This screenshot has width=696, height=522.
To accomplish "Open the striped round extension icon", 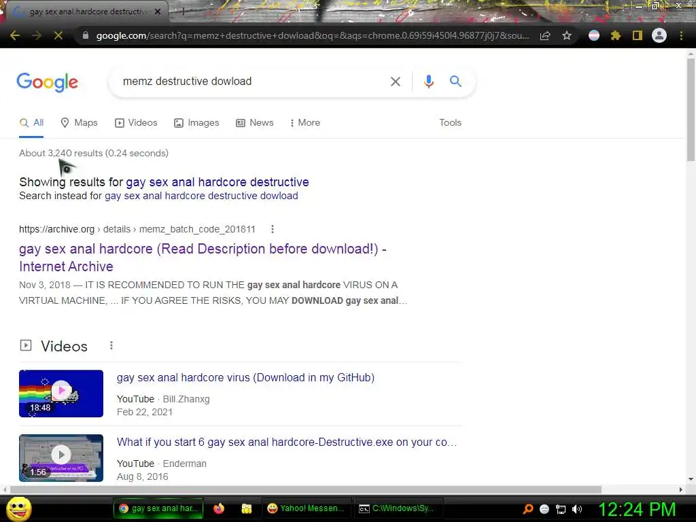I will tap(594, 35).
